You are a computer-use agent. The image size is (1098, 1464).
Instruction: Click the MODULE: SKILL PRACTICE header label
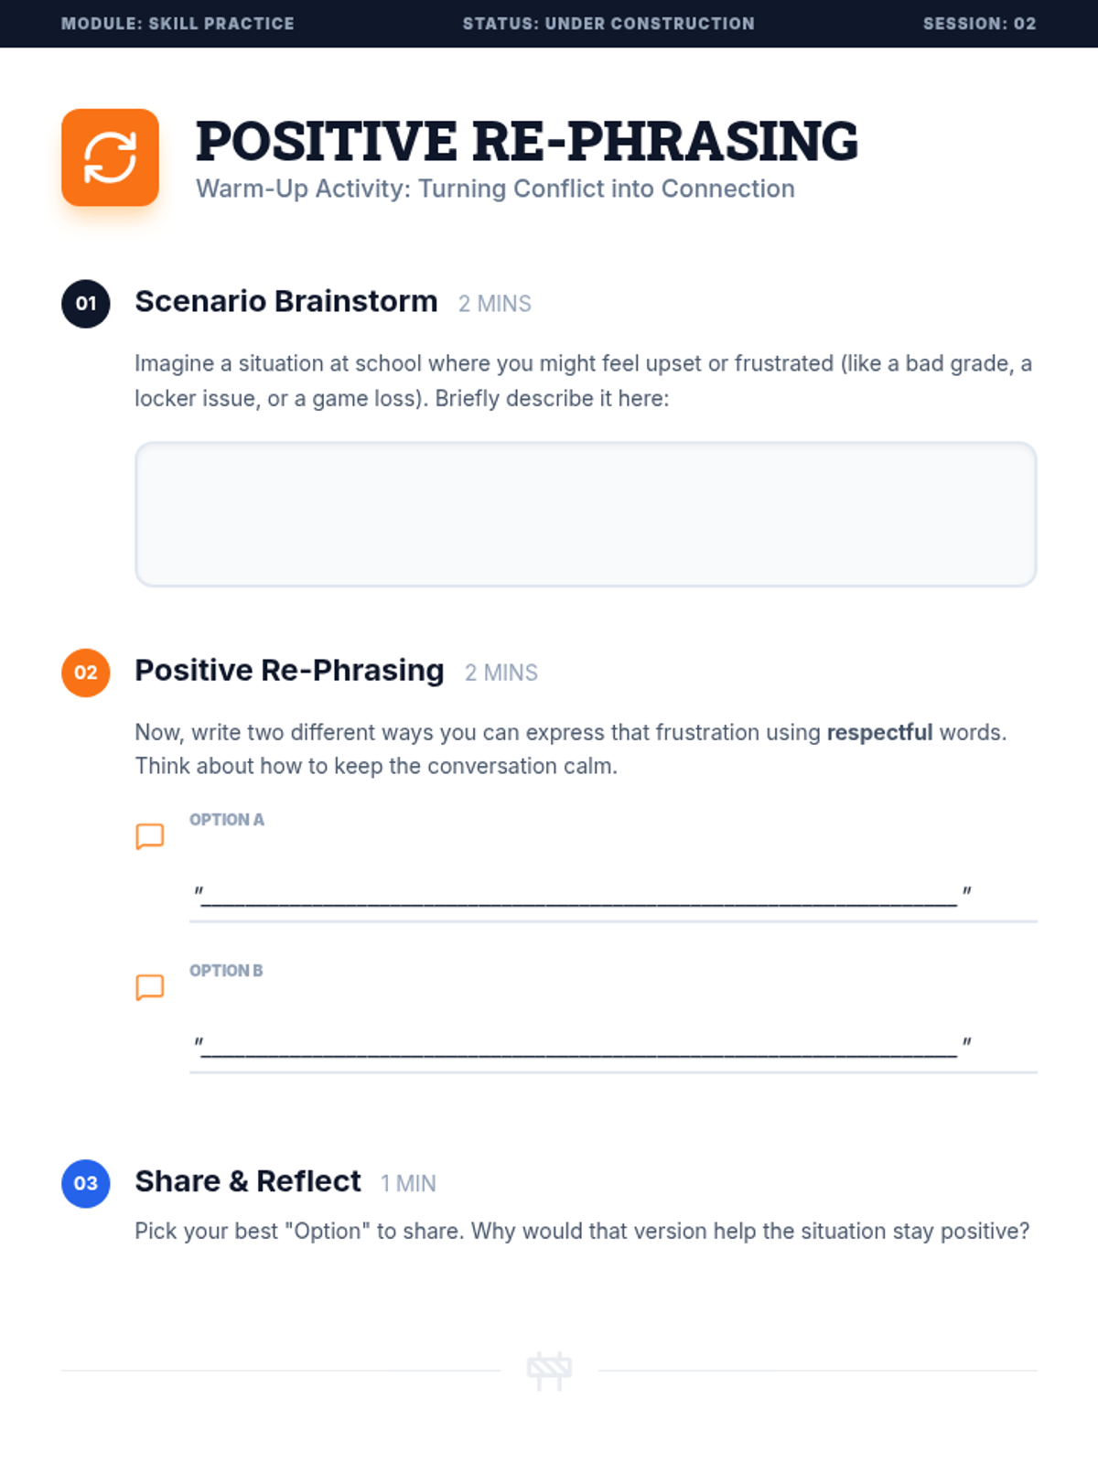178,24
